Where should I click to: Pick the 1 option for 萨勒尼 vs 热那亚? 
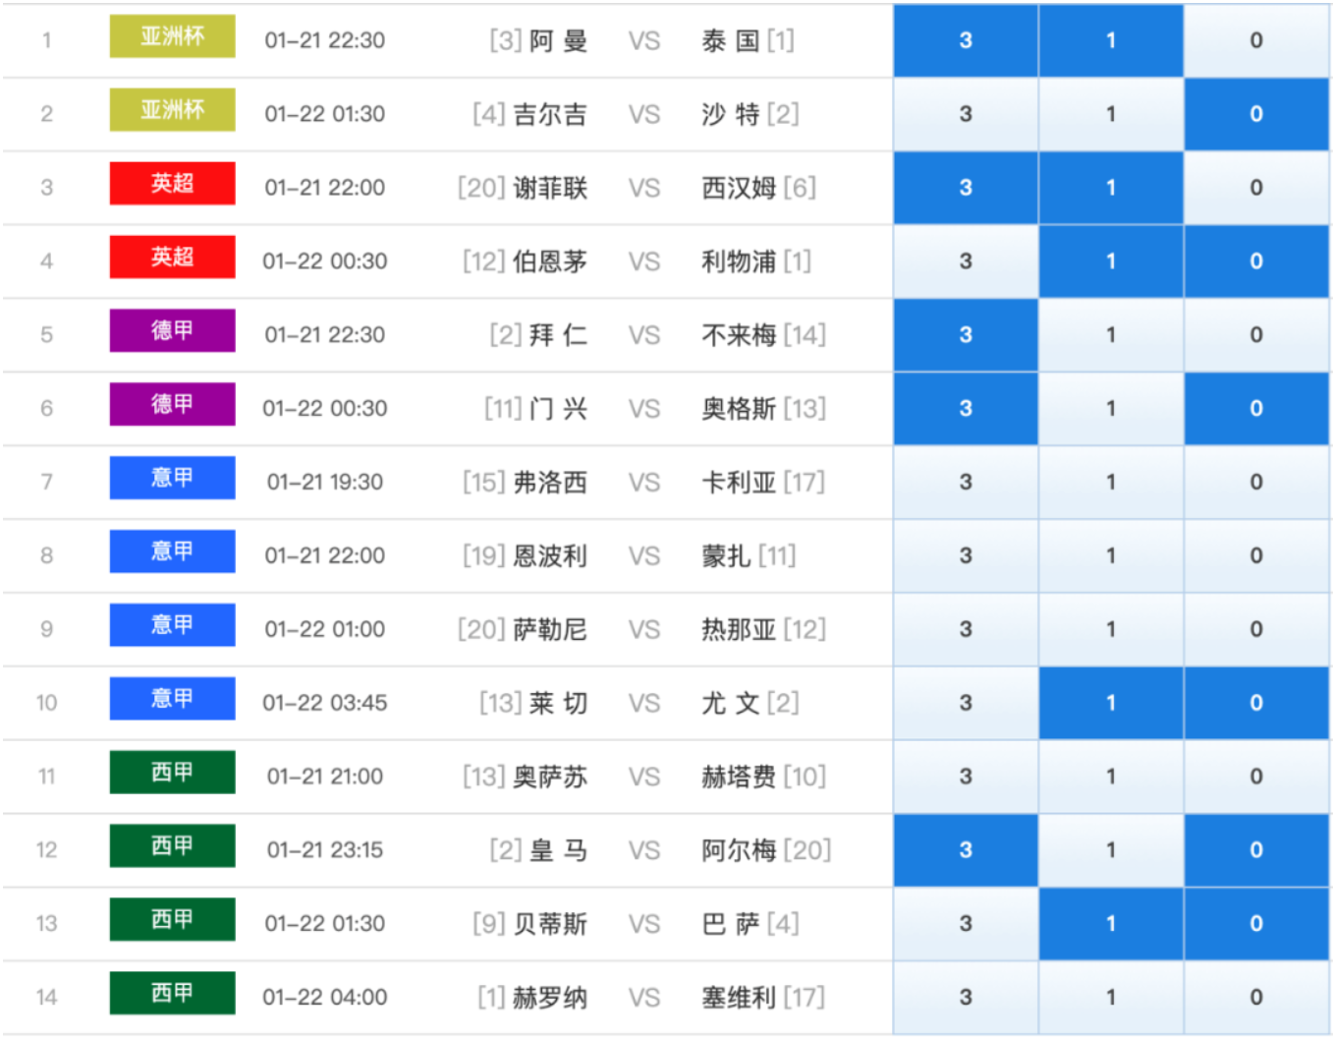(x=1111, y=630)
